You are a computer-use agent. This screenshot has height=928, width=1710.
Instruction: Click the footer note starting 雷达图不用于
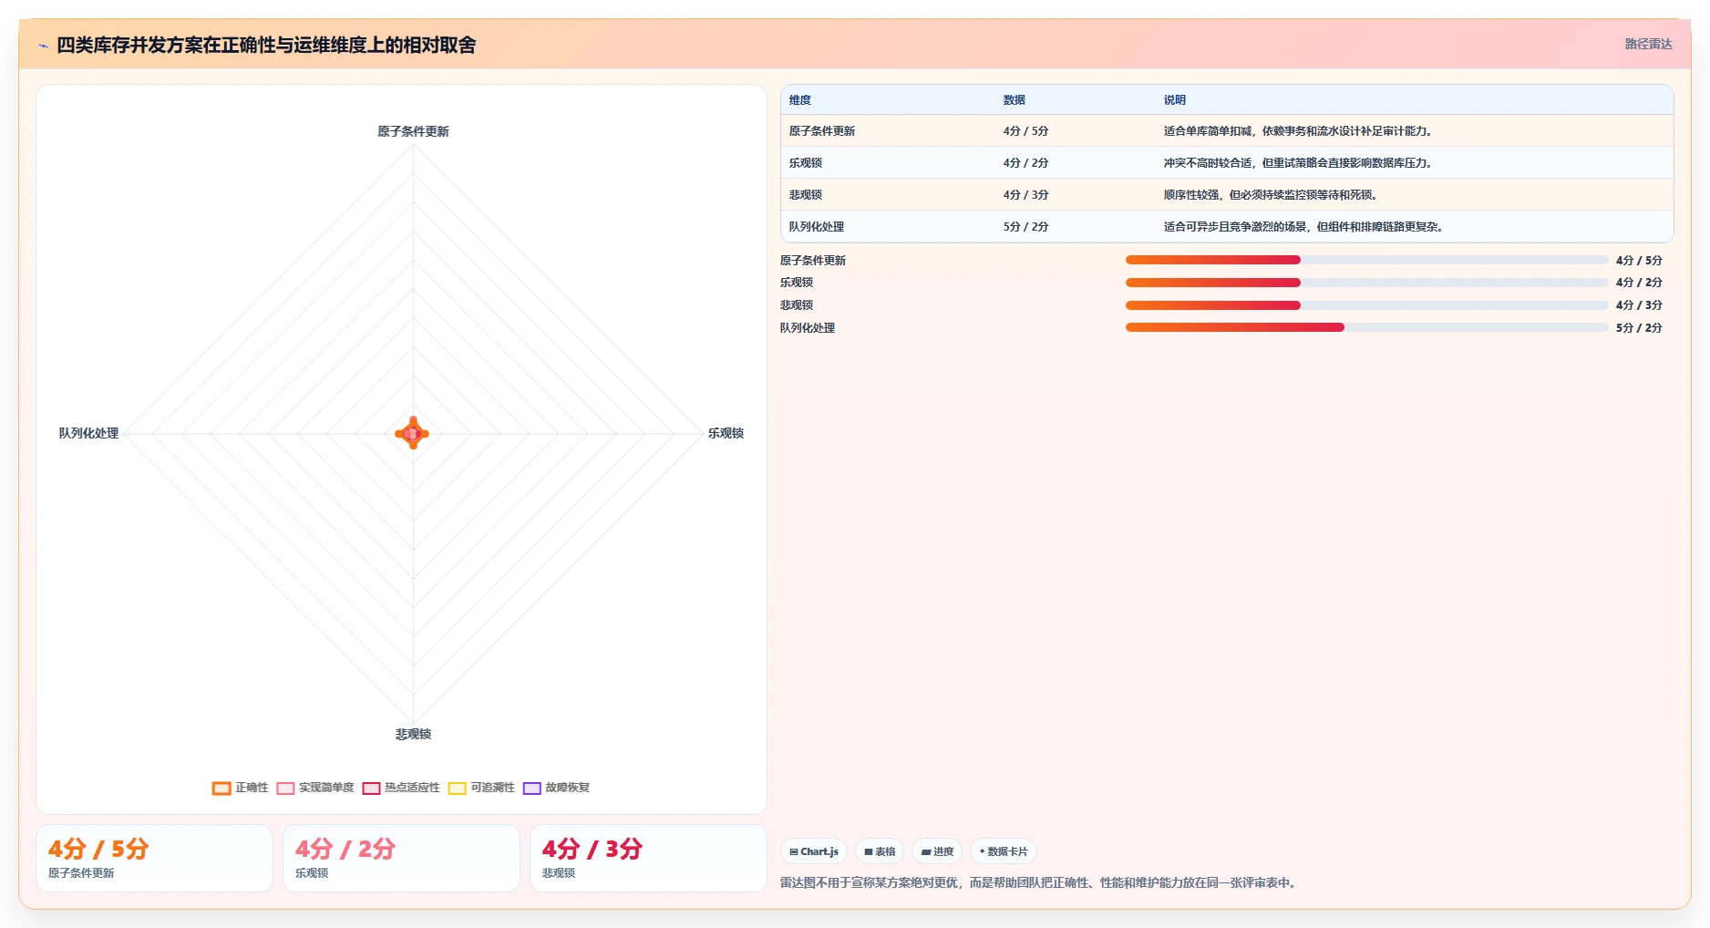coord(1039,882)
